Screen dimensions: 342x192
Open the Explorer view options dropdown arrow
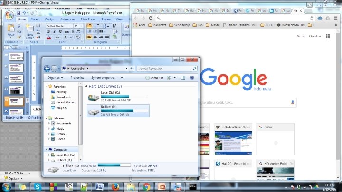[175, 78]
